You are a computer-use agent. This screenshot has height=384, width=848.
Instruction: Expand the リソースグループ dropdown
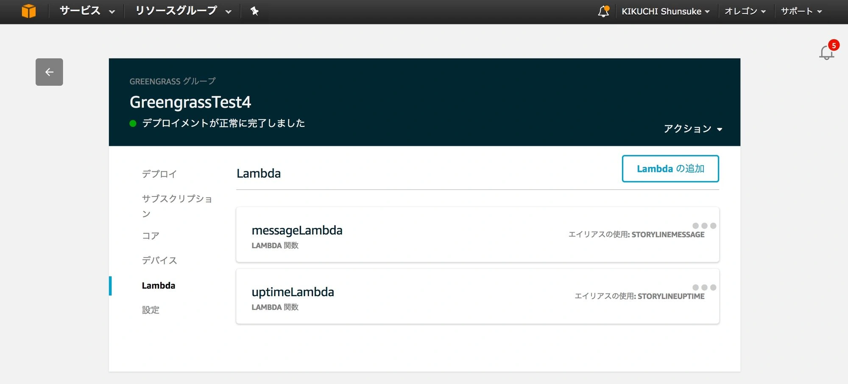(184, 11)
